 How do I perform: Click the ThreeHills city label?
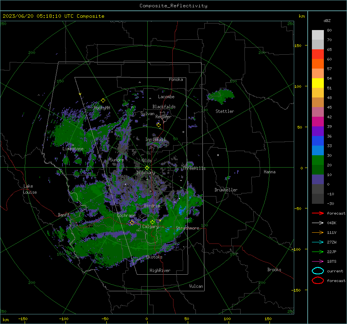[x=194, y=168]
